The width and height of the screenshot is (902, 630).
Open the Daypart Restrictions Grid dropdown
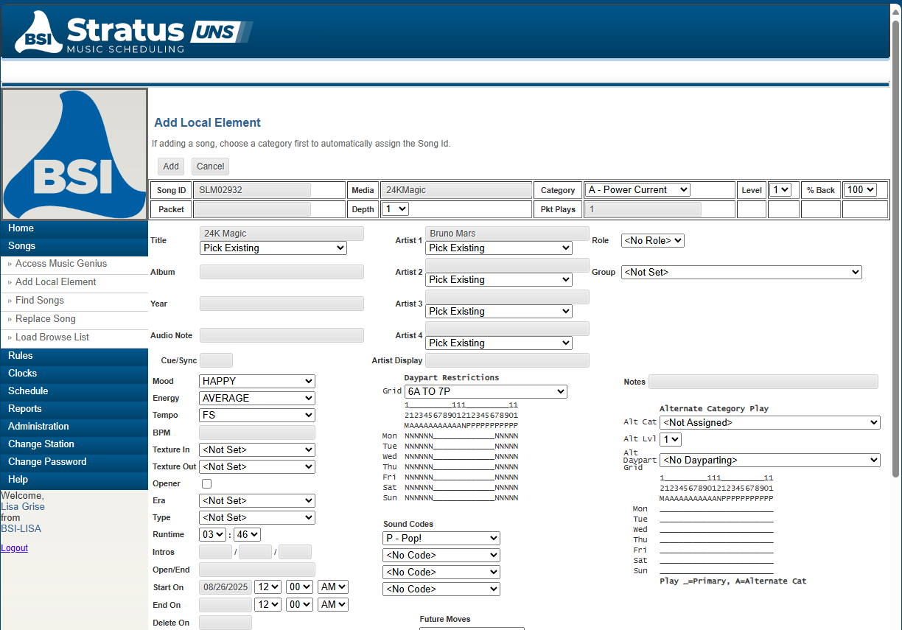[x=486, y=391]
